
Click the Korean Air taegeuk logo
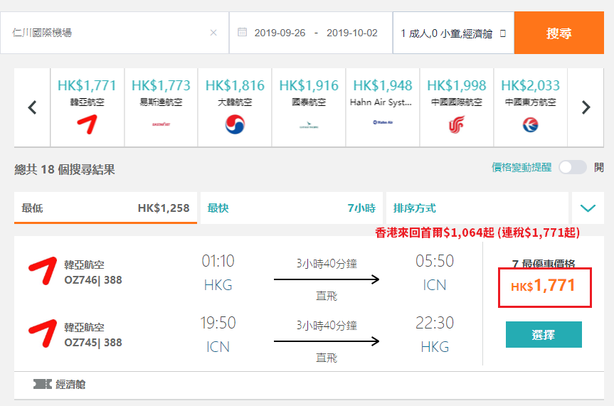coord(235,124)
